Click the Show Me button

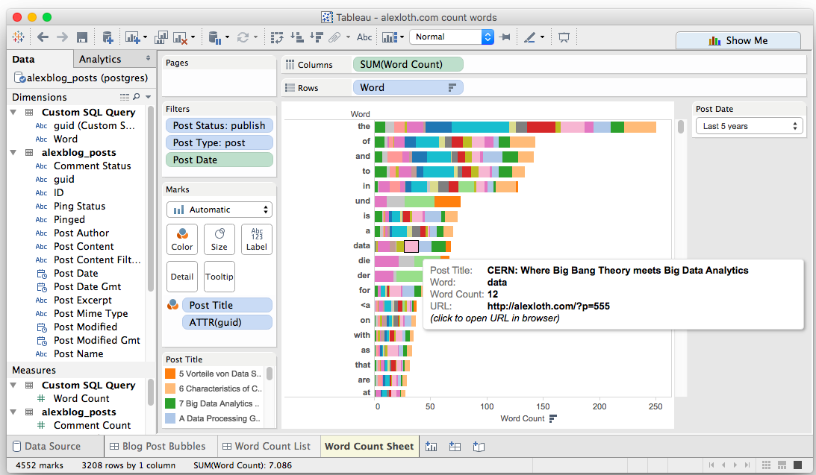(738, 40)
